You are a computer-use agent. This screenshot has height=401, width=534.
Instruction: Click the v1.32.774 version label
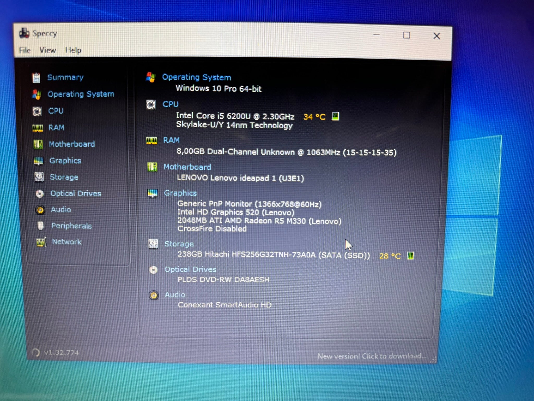[x=62, y=353]
